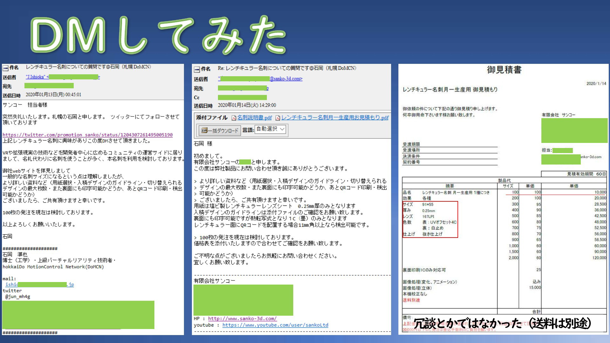Click the sent date "2020年01月13日(月) 00:45:01"
The image size is (610, 343).
click(53, 95)
